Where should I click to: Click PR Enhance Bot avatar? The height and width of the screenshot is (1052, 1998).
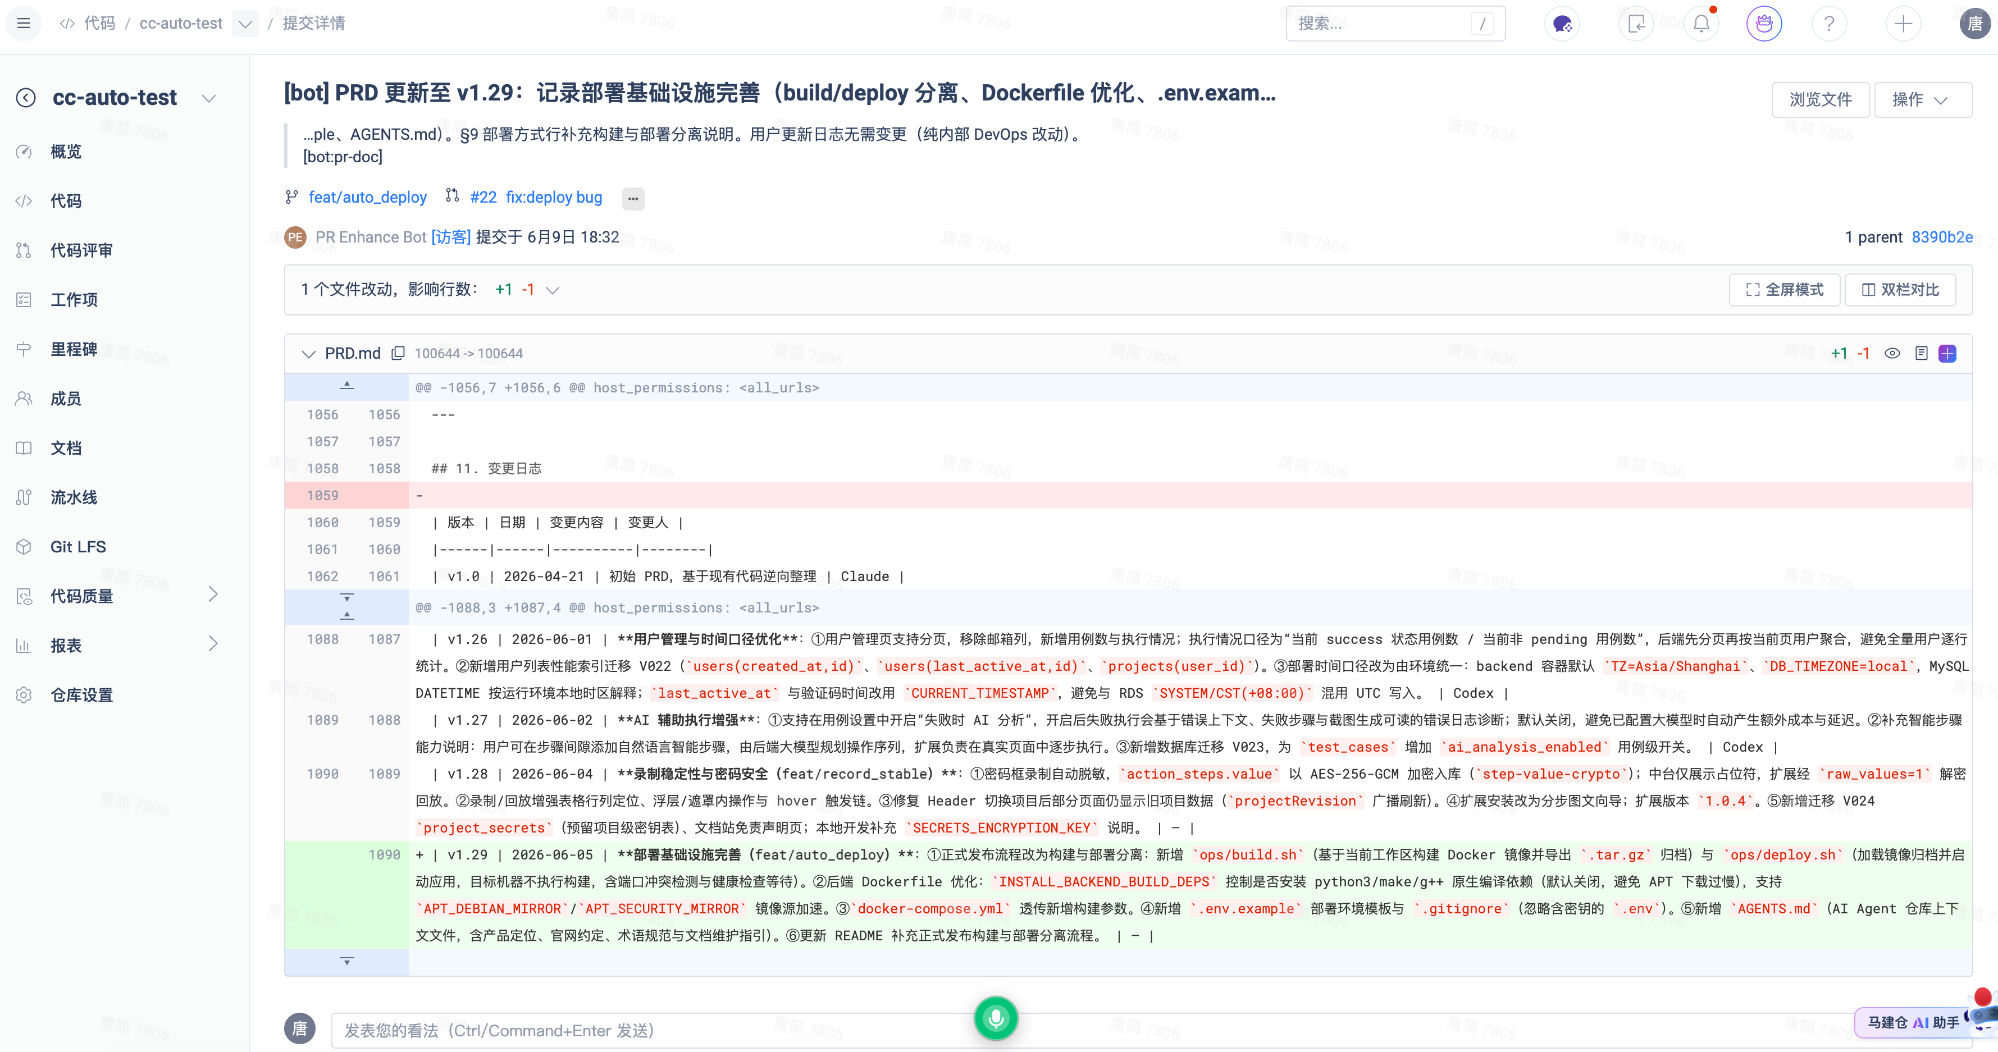[x=295, y=238]
